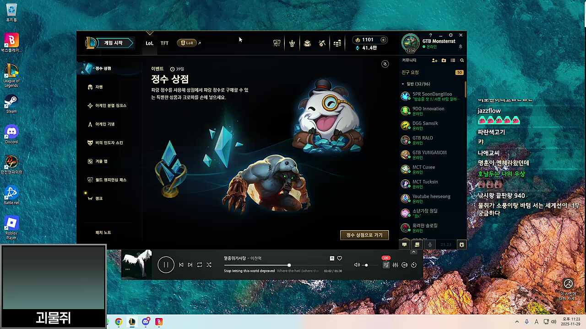Mute the event banner animation sound

385,64
